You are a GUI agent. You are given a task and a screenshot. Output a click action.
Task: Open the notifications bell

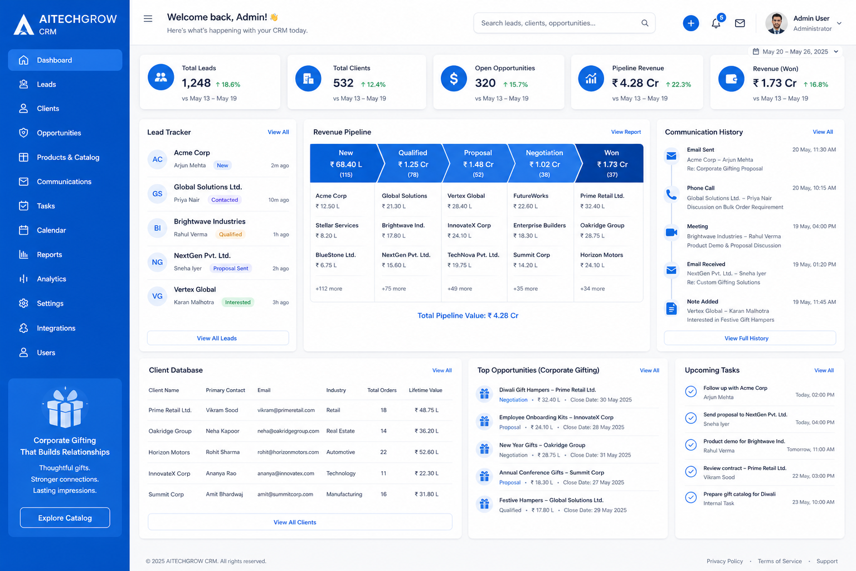click(716, 23)
